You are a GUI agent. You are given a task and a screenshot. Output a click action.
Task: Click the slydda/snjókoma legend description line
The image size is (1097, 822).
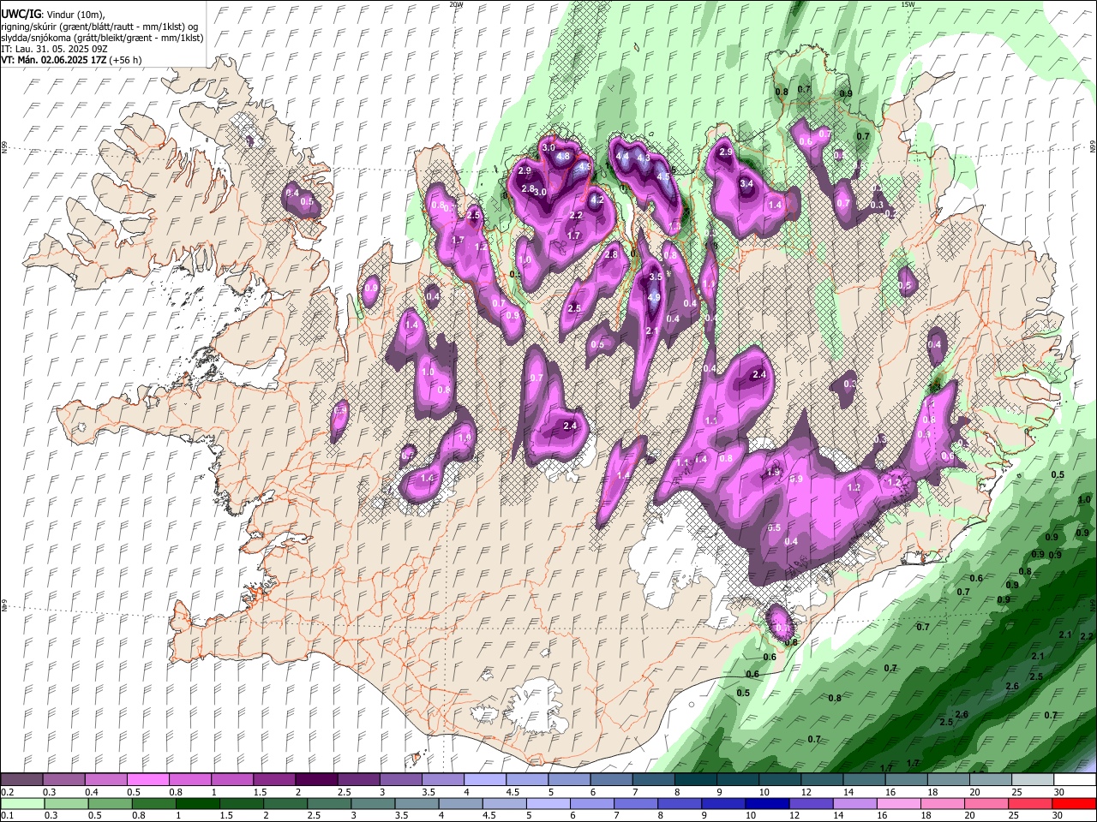(103, 38)
